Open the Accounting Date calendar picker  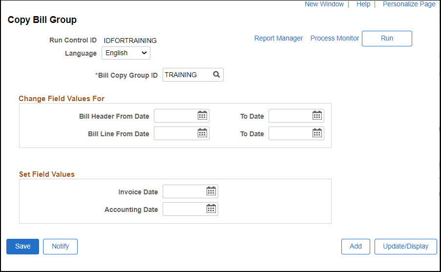pyautogui.click(x=211, y=209)
